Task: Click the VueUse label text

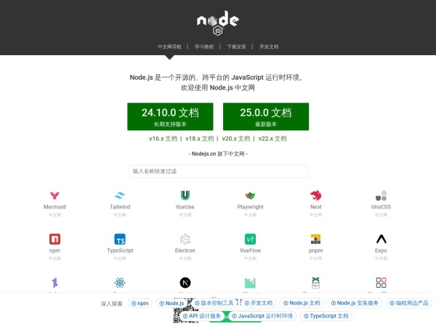Action: [x=185, y=207]
